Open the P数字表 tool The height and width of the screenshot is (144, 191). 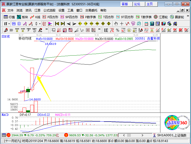[88, 17]
